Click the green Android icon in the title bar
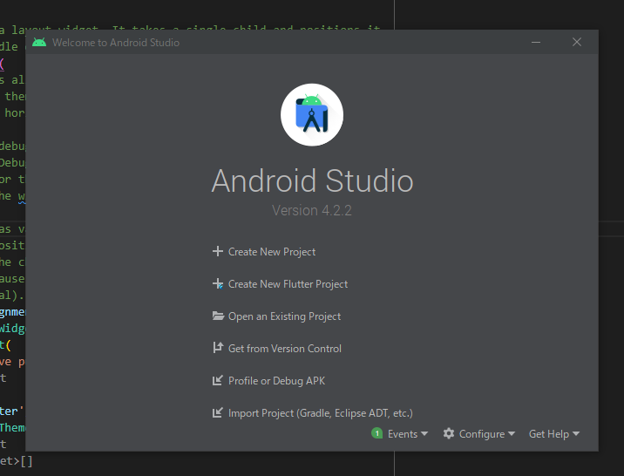This screenshot has height=476, width=624. pos(39,42)
